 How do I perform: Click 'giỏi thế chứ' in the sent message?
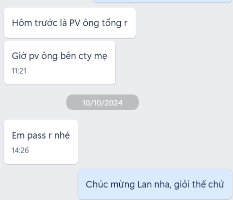(199, 184)
